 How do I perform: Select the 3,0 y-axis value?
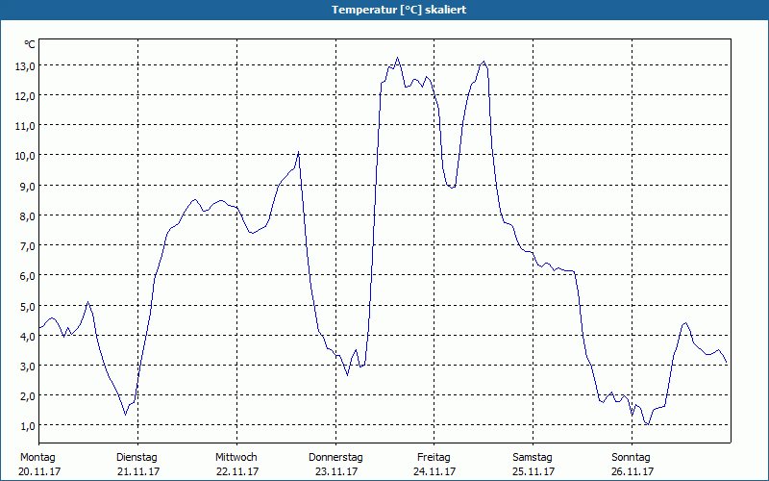coord(28,367)
